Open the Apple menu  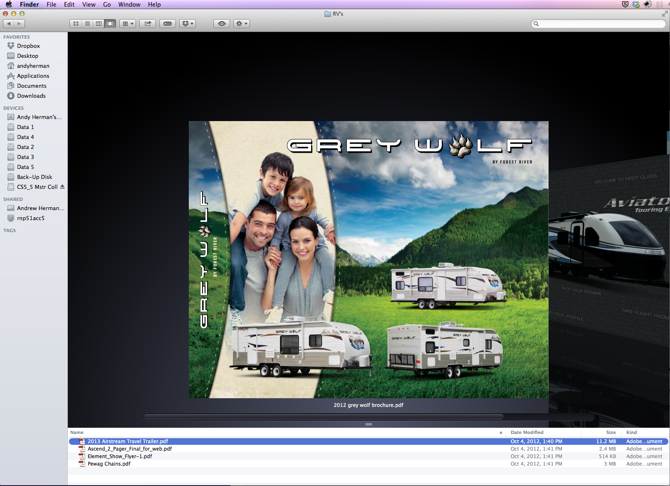point(9,5)
